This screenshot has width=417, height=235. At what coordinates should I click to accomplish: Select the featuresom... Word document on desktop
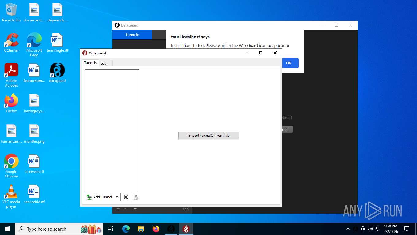34,73
